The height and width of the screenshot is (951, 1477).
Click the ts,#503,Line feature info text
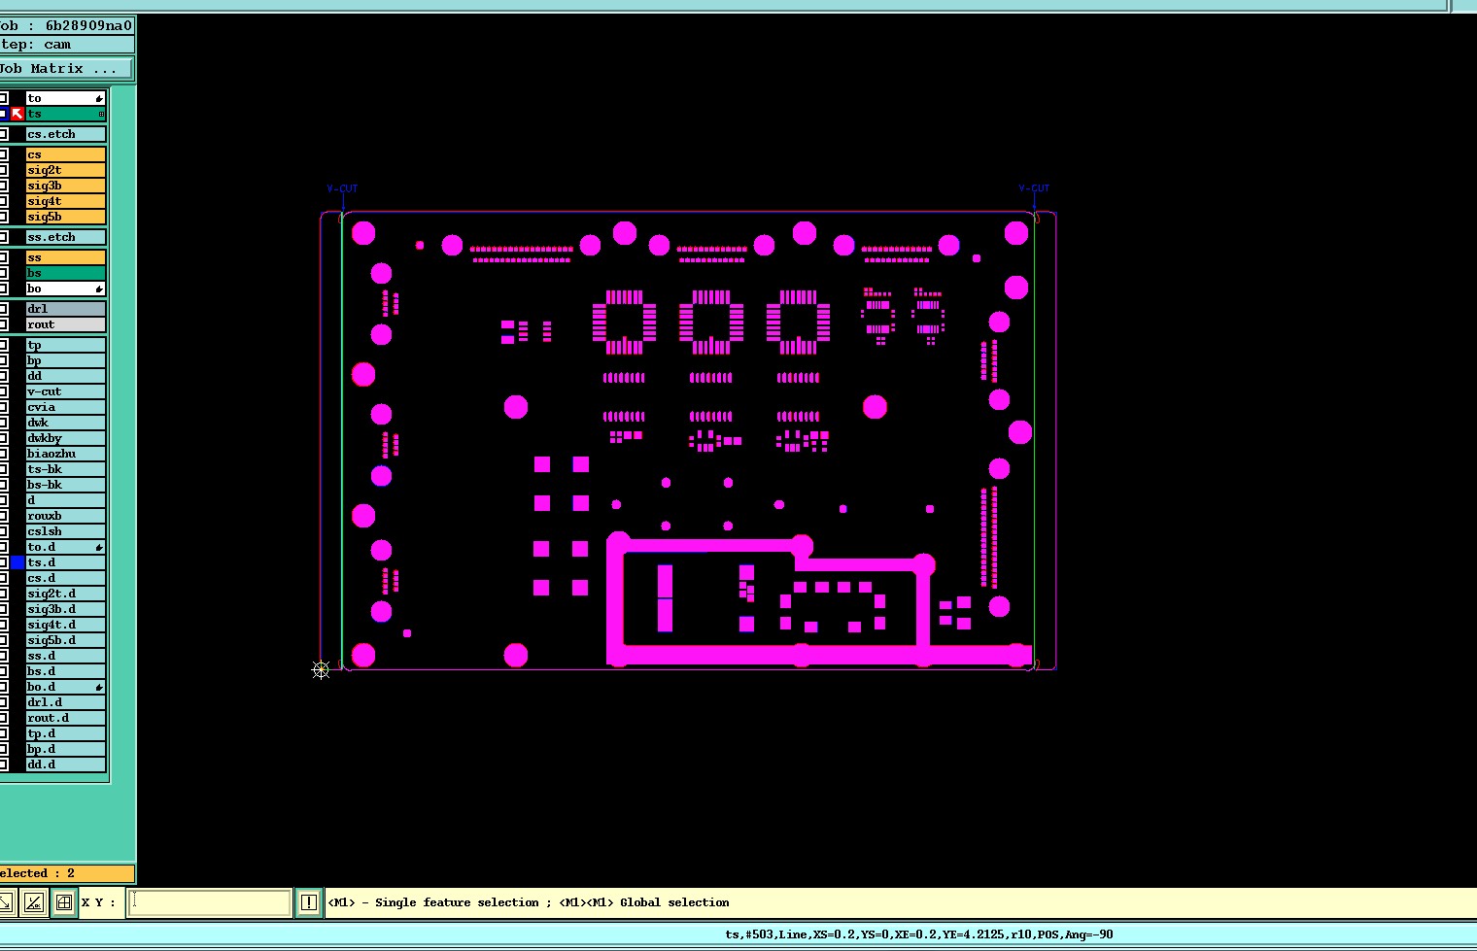click(919, 934)
